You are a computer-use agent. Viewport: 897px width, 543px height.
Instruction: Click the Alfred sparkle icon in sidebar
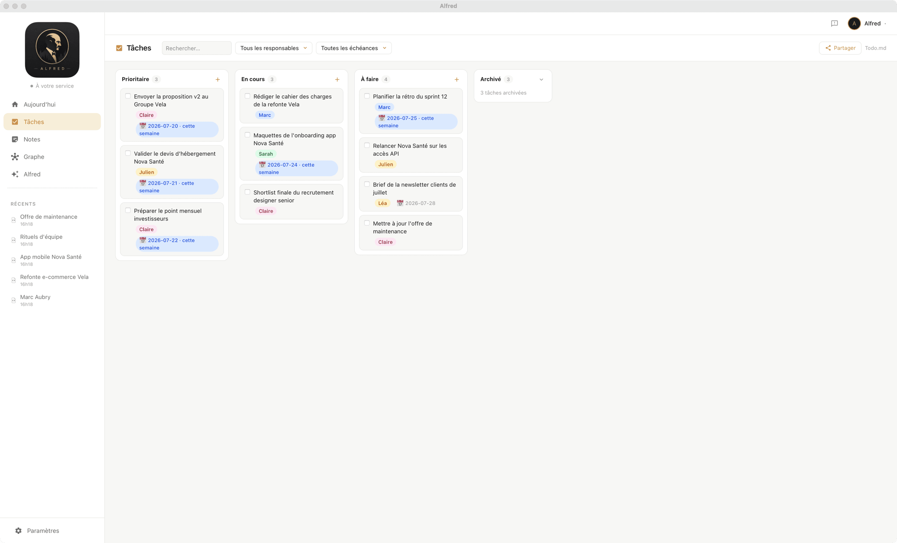click(x=15, y=174)
